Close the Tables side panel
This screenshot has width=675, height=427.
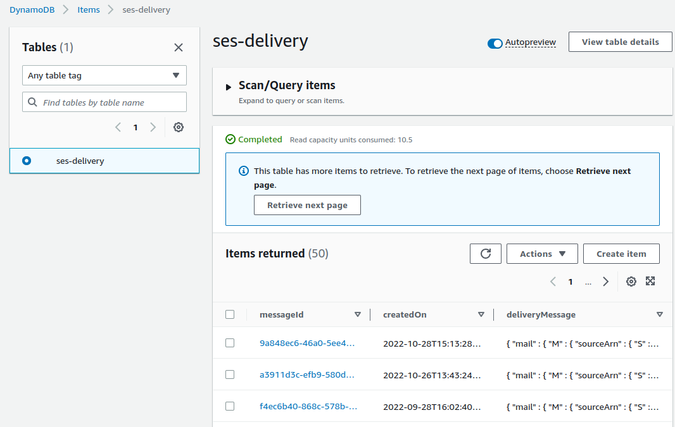pos(178,47)
